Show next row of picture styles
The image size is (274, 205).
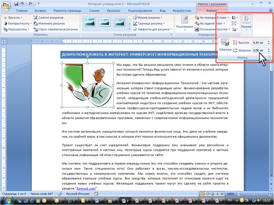(x=129, y=23)
